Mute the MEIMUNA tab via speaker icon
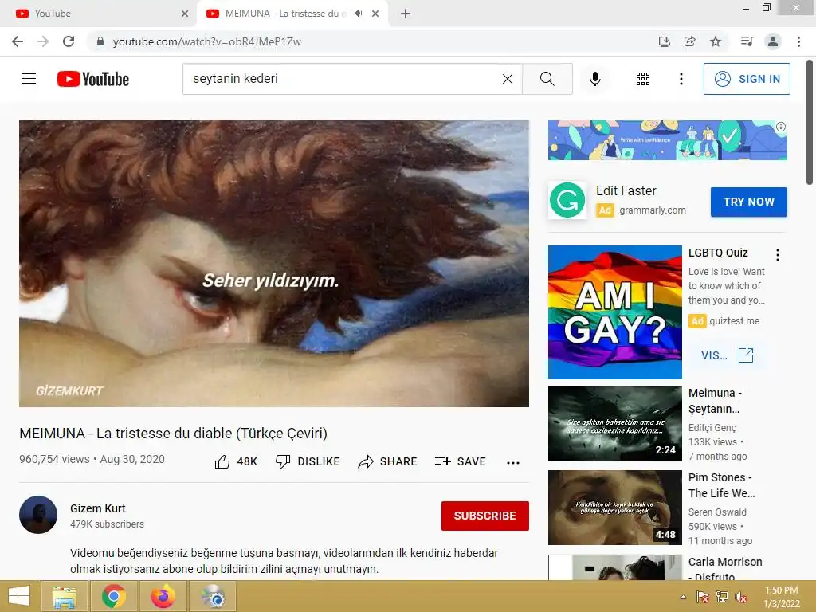 [358, 14]
